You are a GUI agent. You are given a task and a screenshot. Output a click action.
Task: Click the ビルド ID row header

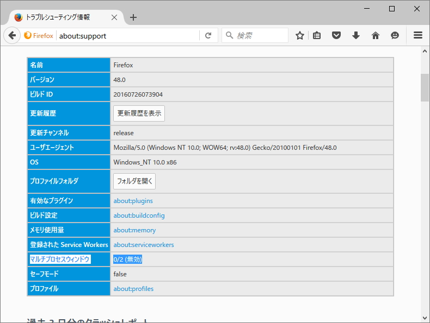pos(69,94)
